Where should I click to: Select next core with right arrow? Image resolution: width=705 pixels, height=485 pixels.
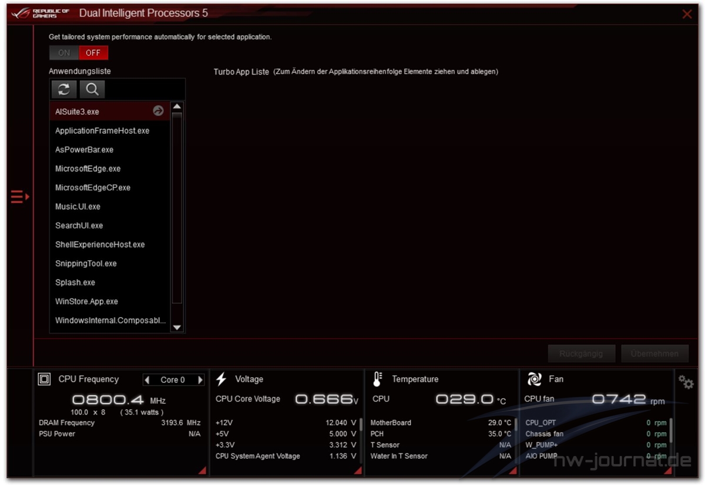tap(200, 380)
